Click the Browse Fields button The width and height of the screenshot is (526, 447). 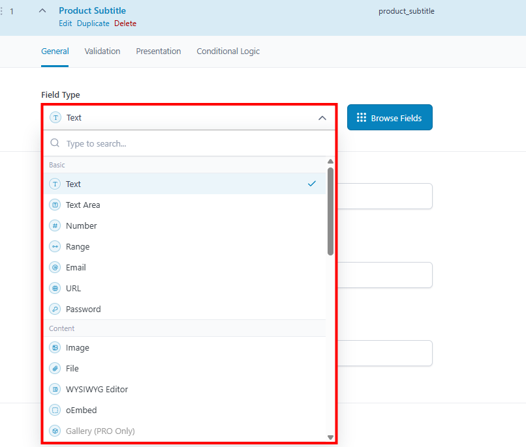click(390, 117)
